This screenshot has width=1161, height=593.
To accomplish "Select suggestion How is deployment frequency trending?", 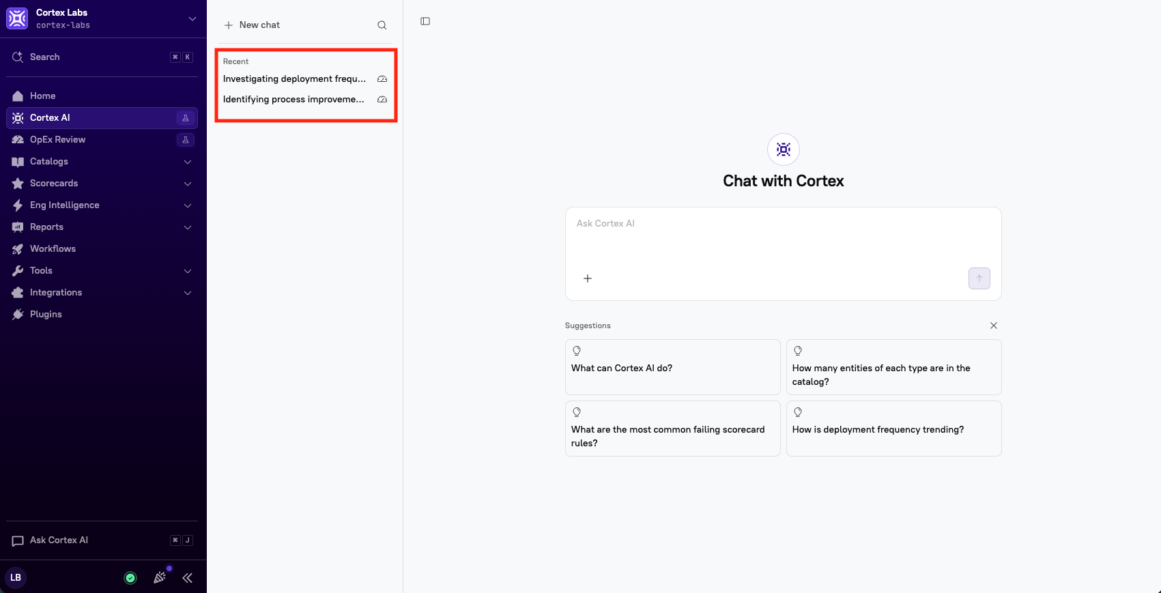I will point(893,429).
